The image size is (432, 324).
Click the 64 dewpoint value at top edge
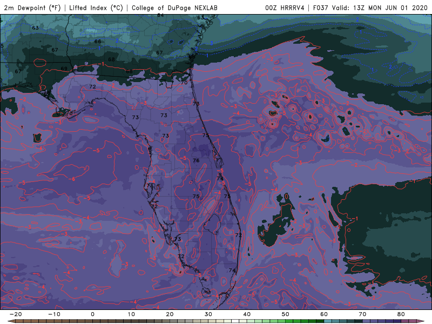pyautogui.click(x=160, y=16)
